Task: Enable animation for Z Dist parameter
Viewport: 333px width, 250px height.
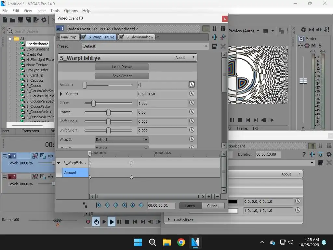Action: (x=192, y=103)
